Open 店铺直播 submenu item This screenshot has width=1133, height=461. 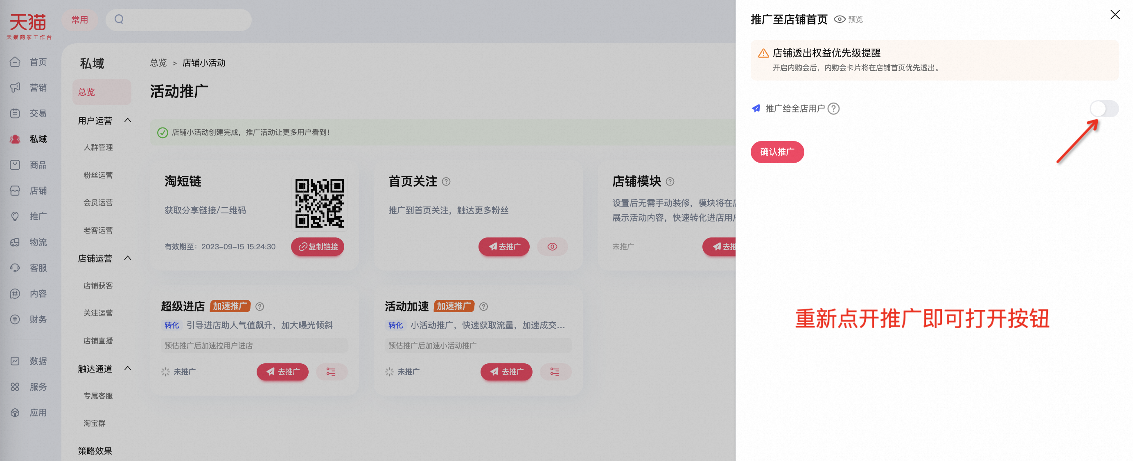(x=98, y=341)
